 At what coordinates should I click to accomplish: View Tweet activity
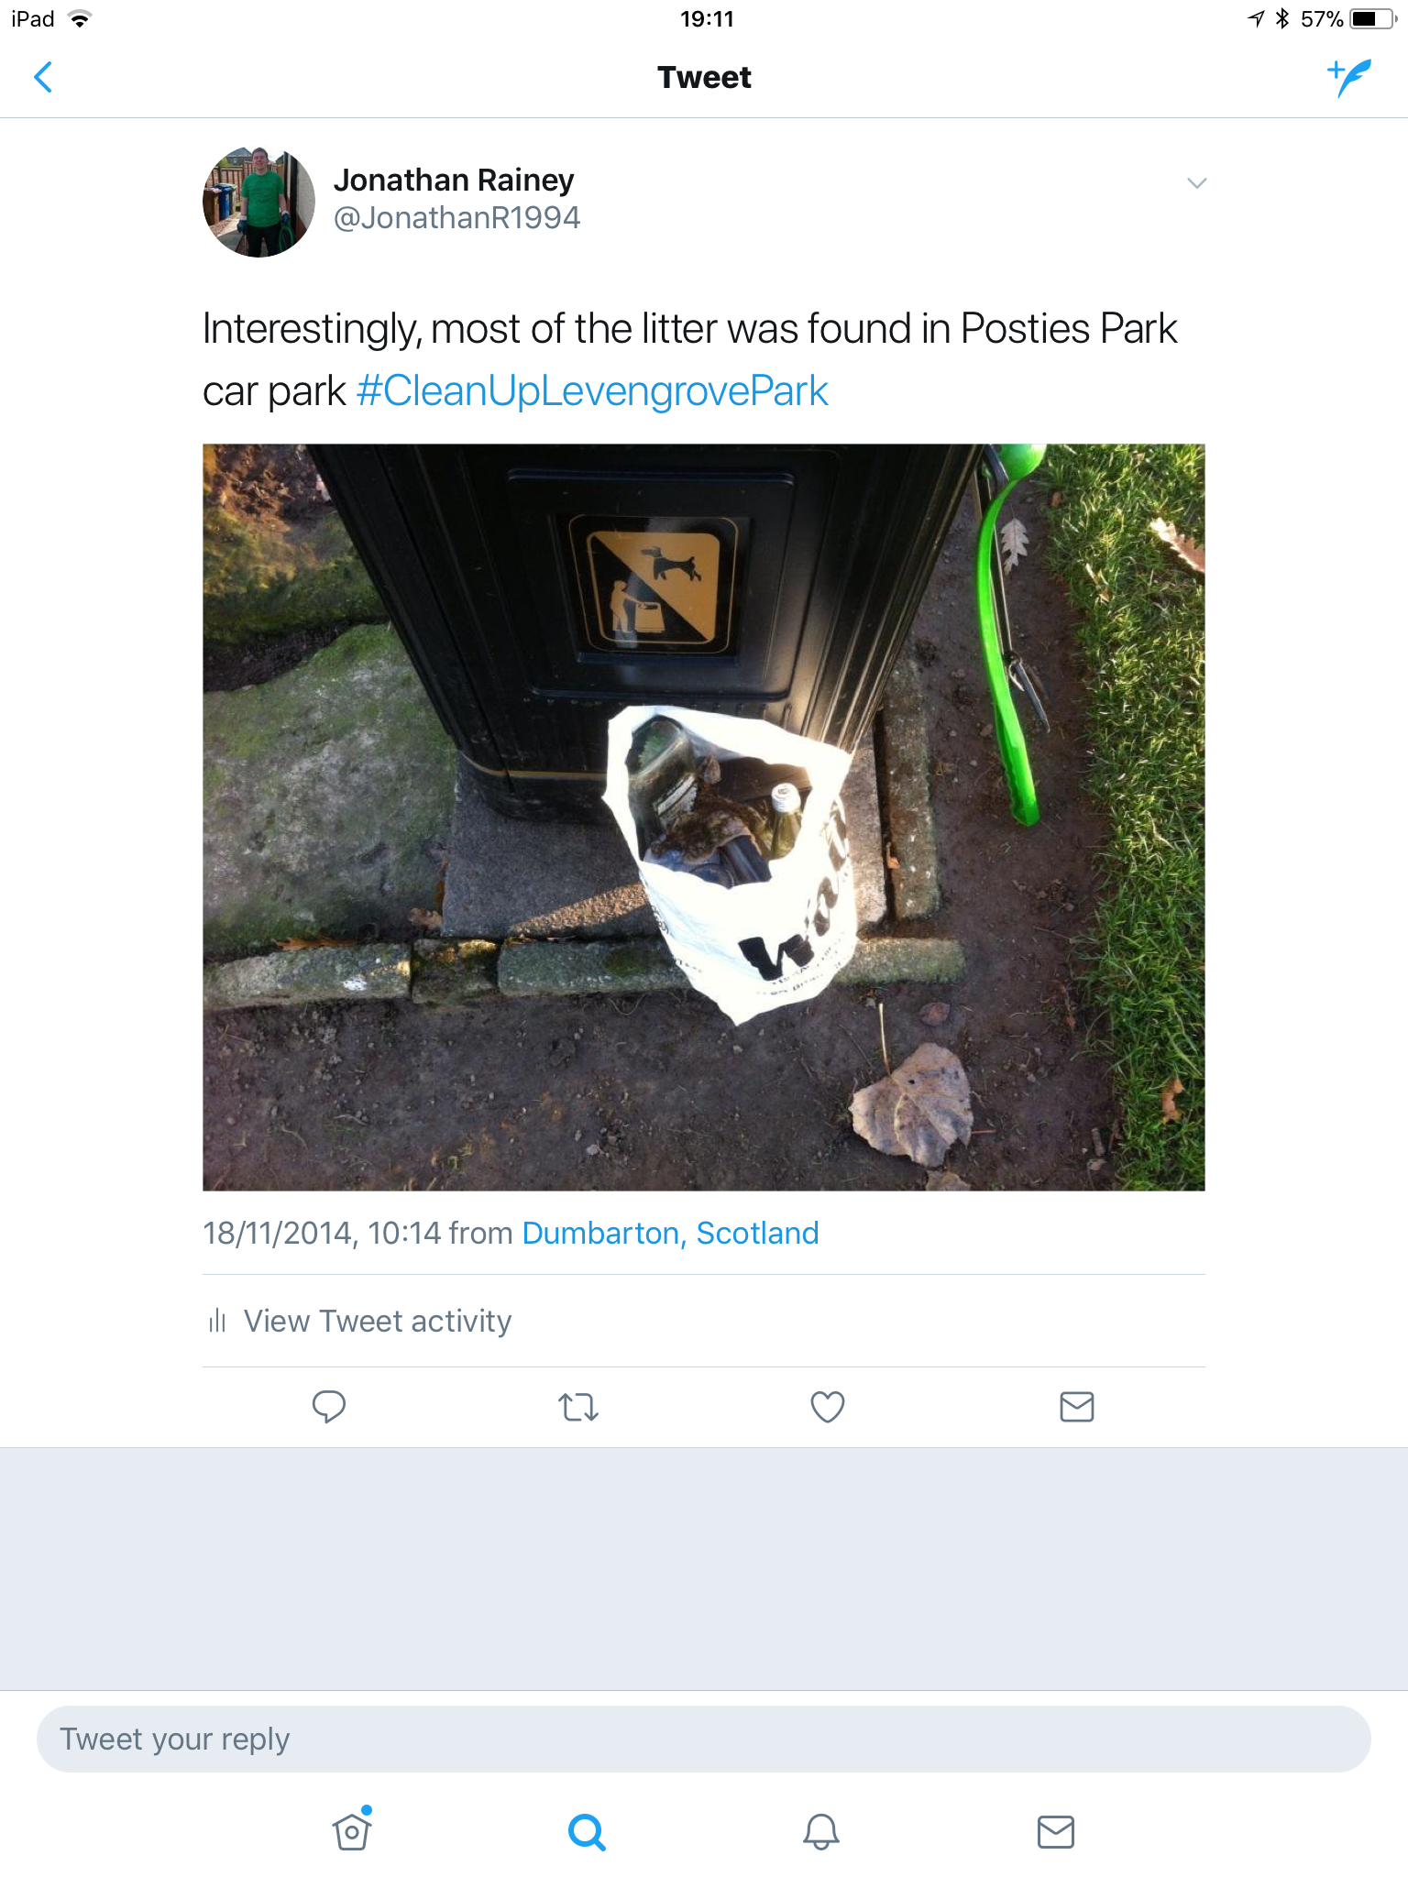pos(377,1322)
